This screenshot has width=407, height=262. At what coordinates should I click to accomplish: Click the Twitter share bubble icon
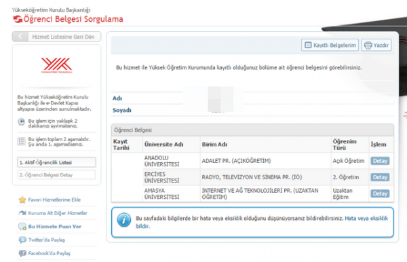coord(22,240)
